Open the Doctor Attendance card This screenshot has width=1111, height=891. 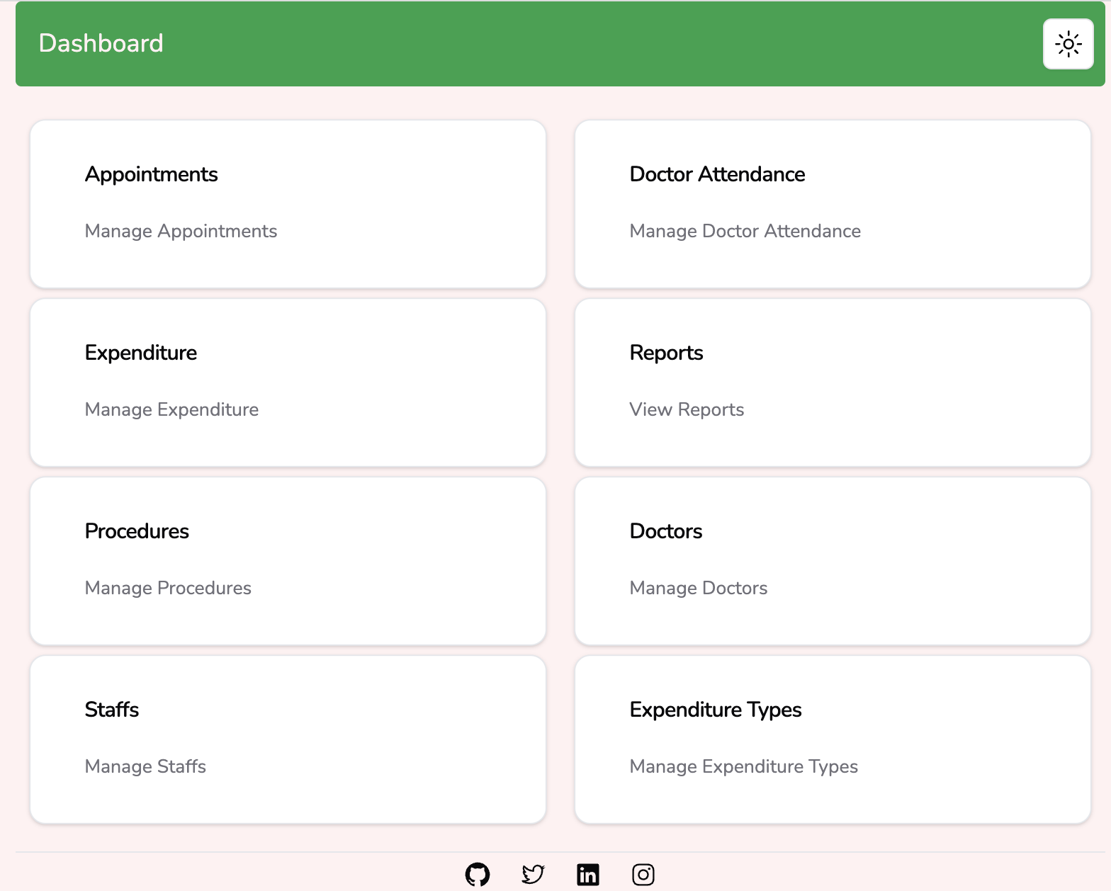[833, 204]
